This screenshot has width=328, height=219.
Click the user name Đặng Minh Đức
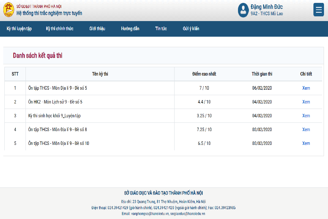tap(266, 7)
